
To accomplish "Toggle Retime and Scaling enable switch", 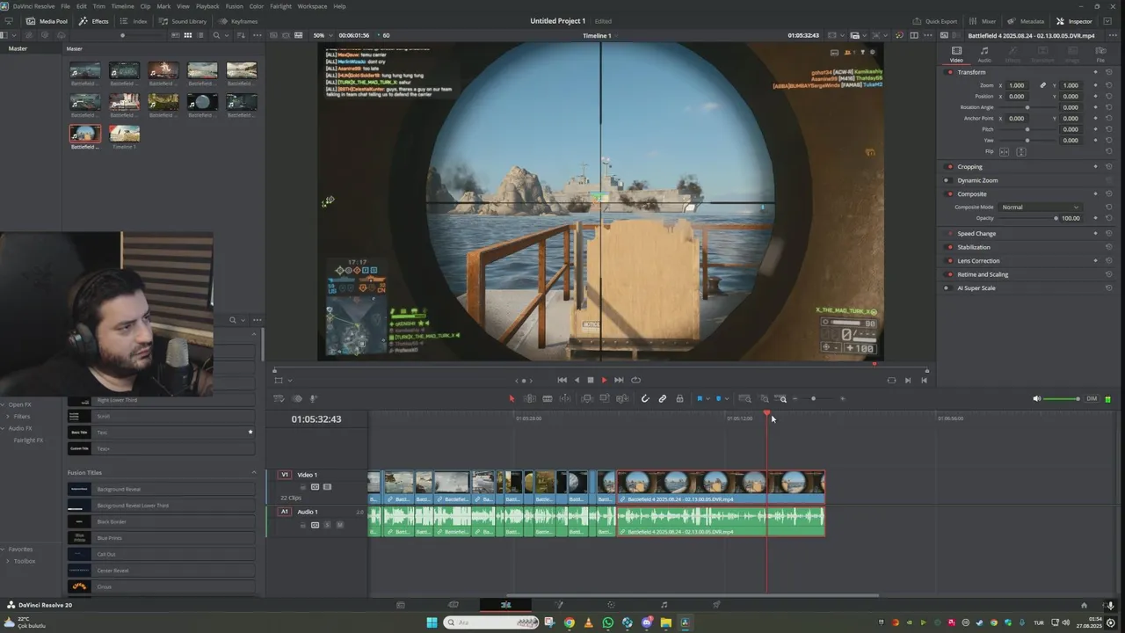I will [x=949, y=274].
